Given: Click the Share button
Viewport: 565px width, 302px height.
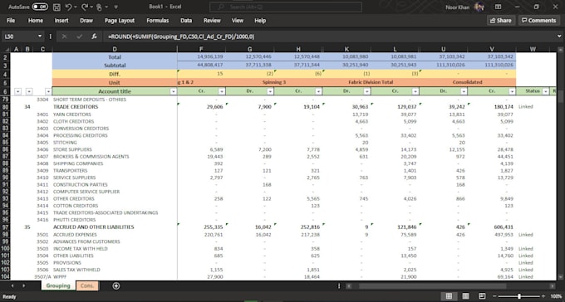Looking at the screenshot, I should tap(501, 21).
